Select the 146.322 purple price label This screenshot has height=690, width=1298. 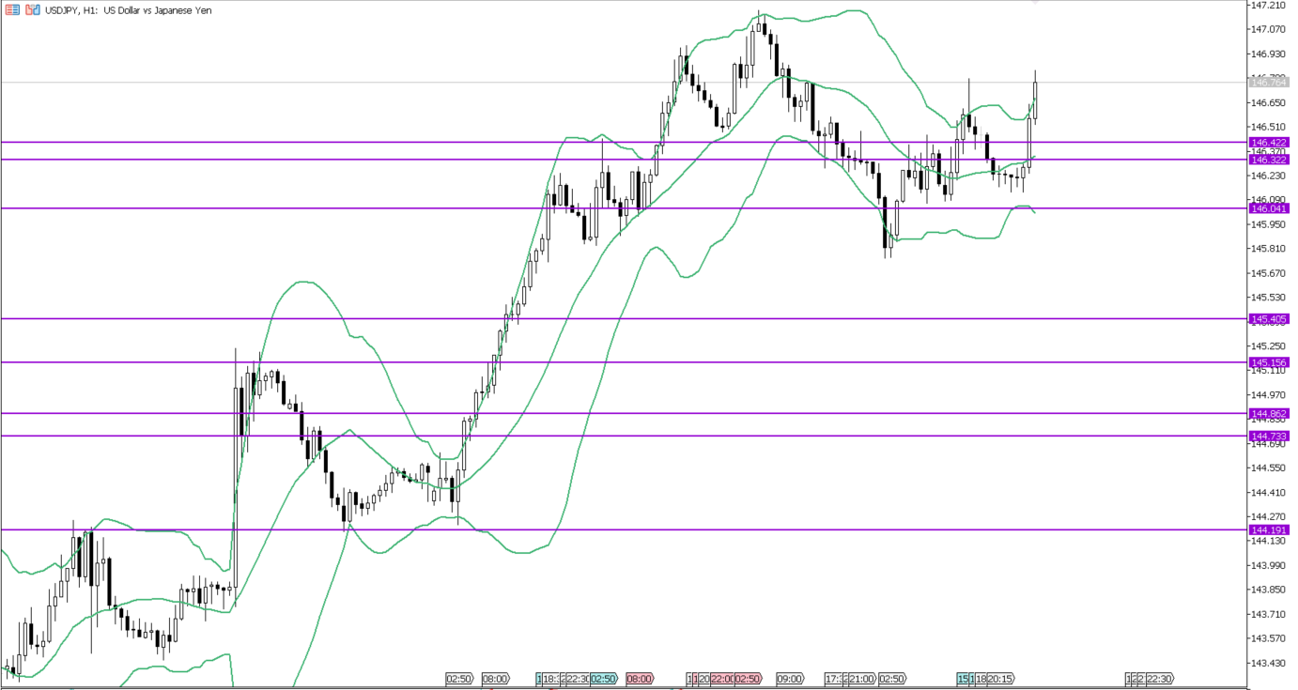click(x=1268, y=160)
